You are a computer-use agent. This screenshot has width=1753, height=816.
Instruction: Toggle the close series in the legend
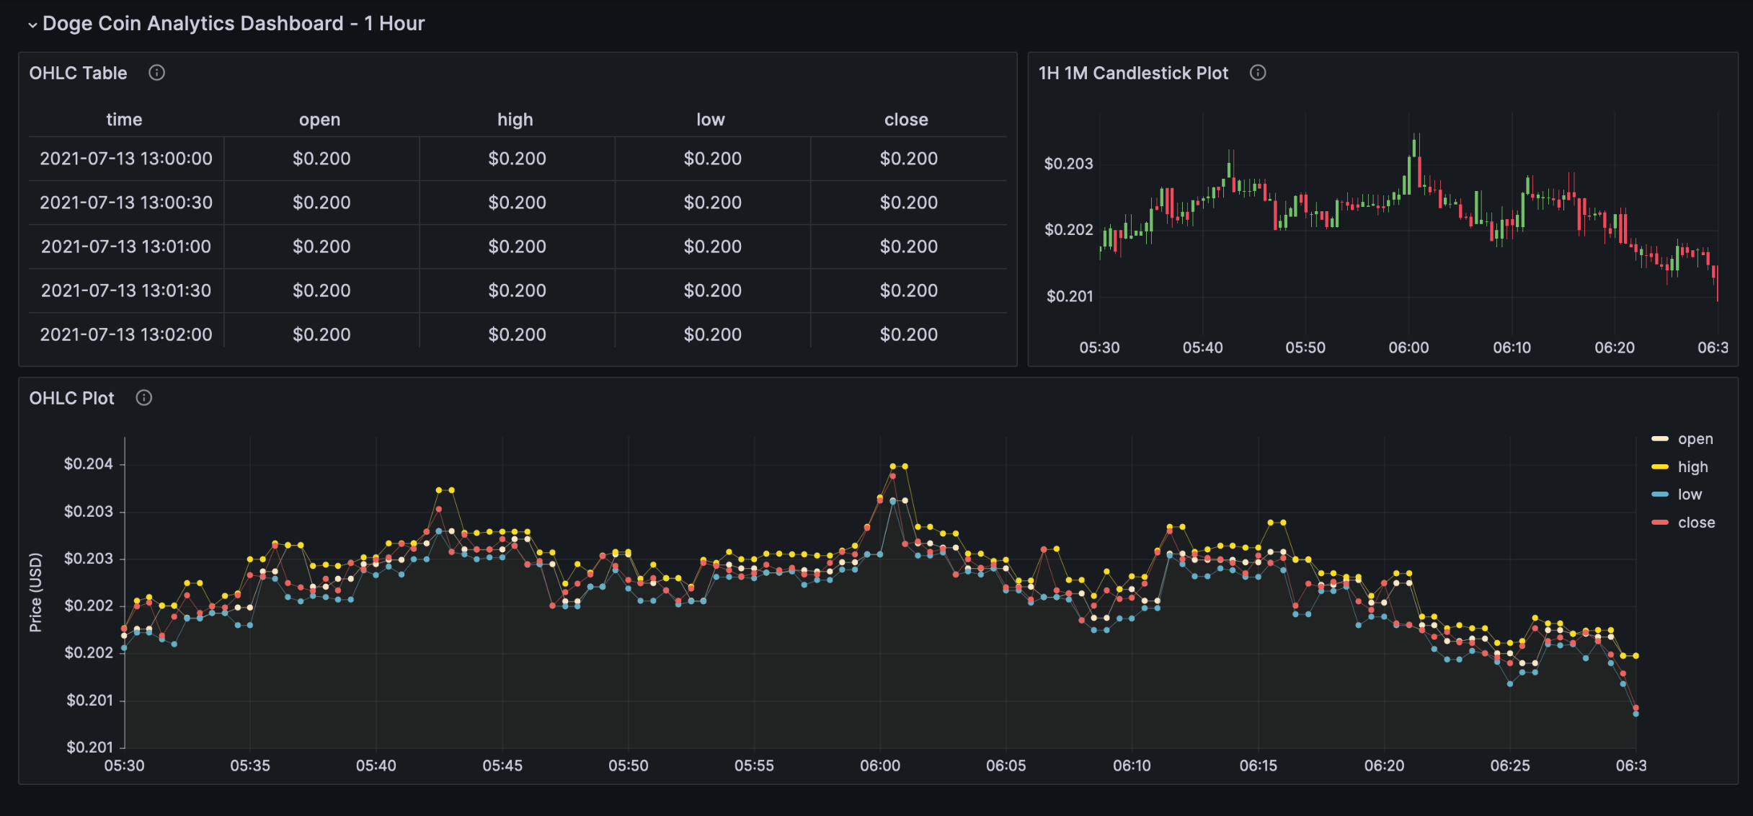(x=1696, y=523)
